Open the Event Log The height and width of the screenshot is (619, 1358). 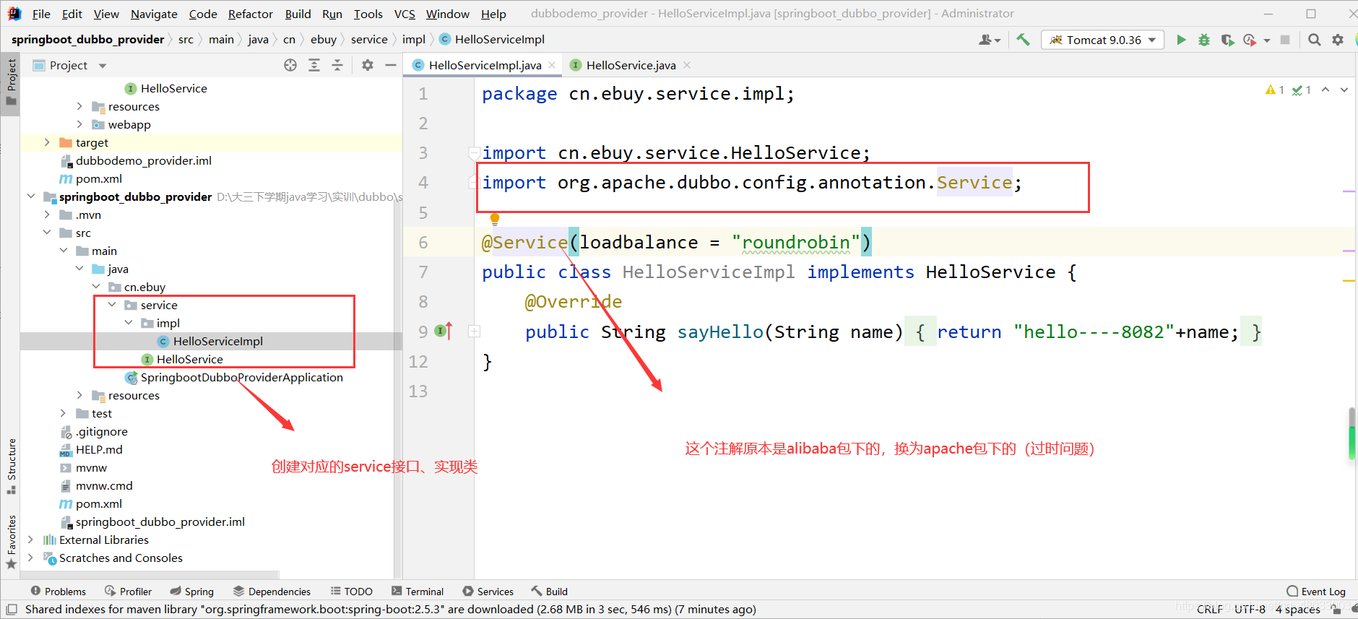pos(1316,592)
